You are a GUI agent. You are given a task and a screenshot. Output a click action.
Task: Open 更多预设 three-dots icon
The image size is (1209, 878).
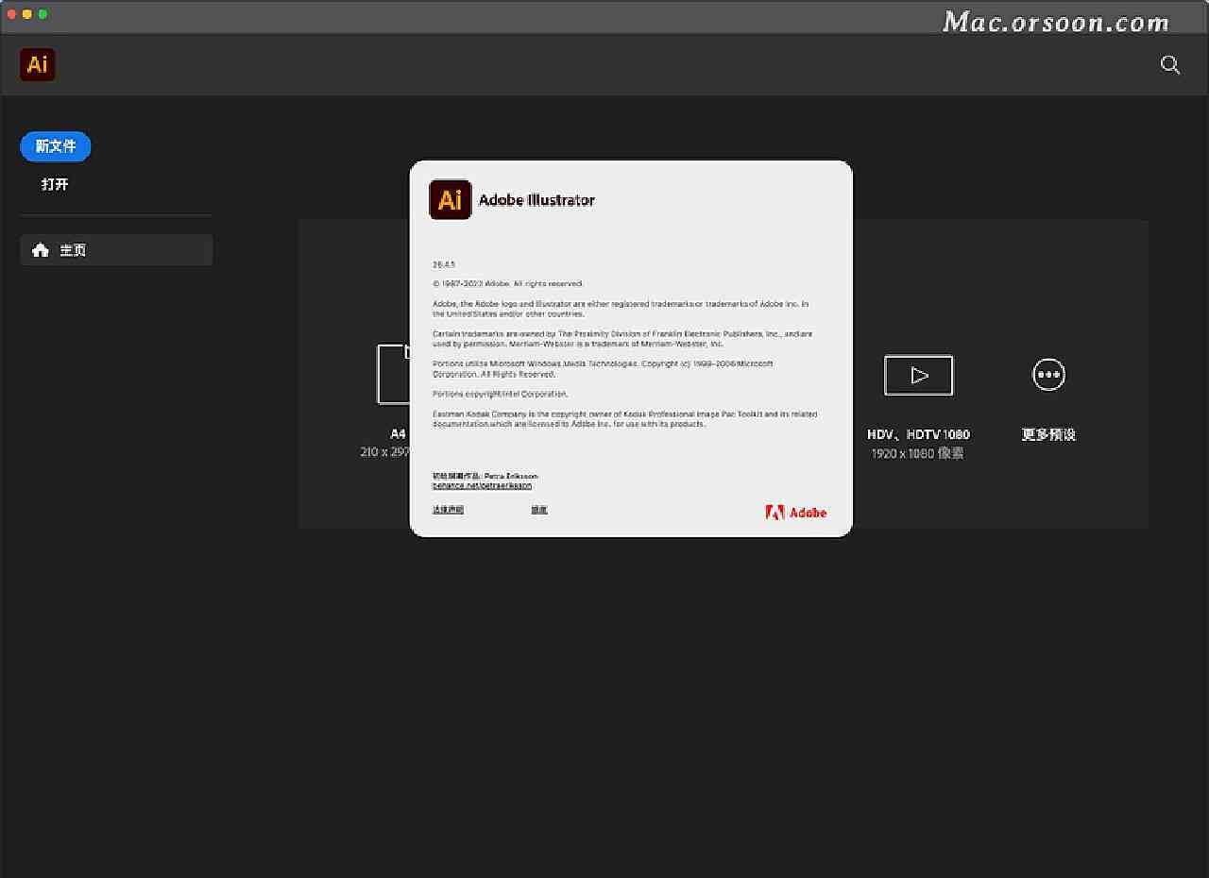click(x=1048, y=375)
